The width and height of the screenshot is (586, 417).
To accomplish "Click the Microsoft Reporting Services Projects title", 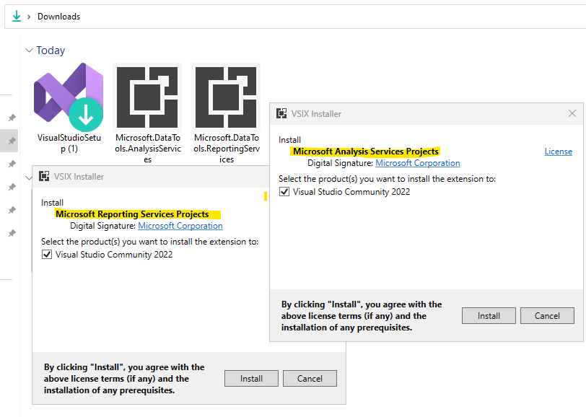I will coord(132,214).
